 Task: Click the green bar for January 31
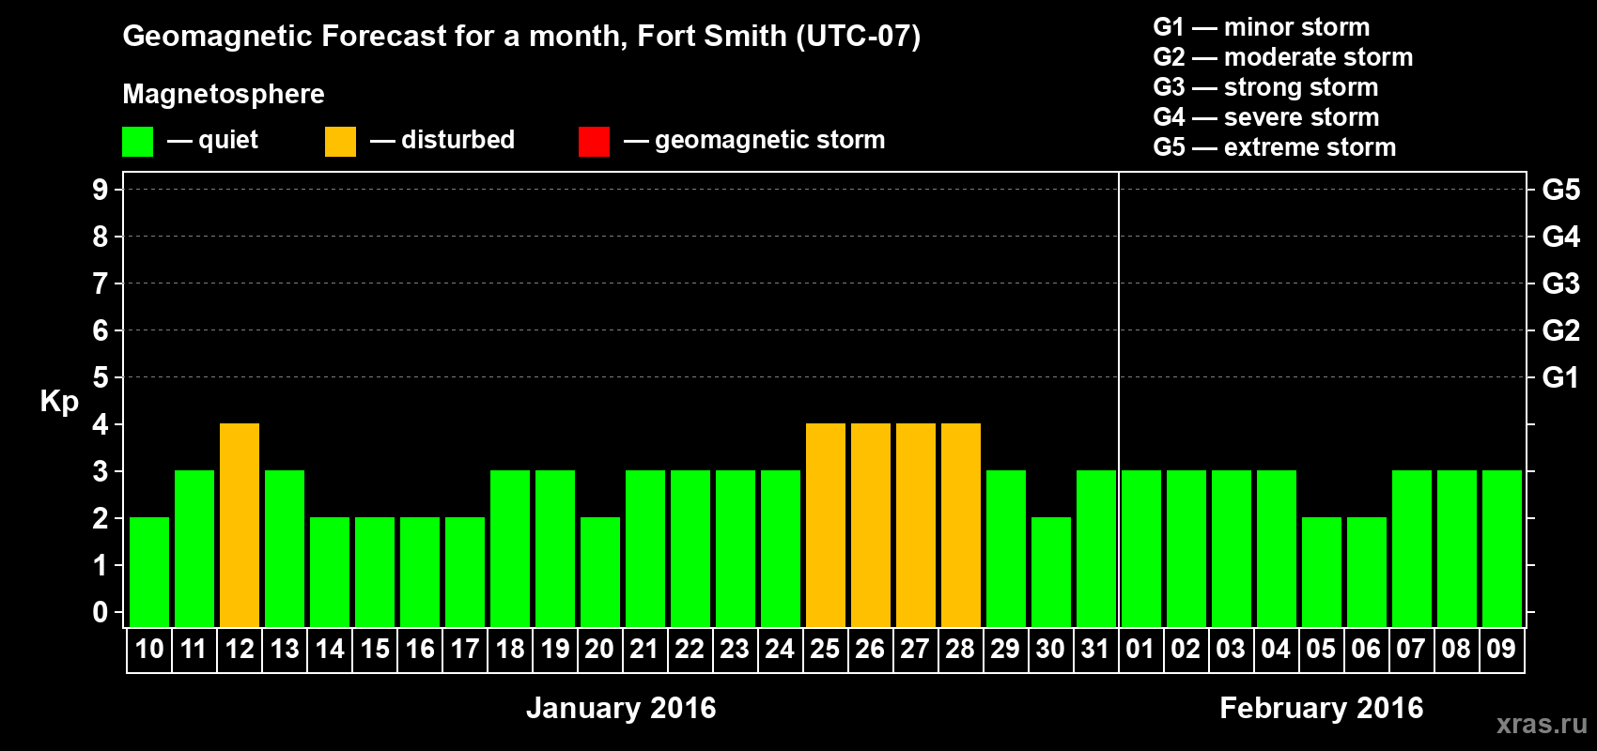[1096, 549]
